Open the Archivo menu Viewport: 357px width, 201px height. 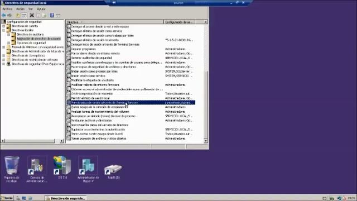tap(7, 9)
